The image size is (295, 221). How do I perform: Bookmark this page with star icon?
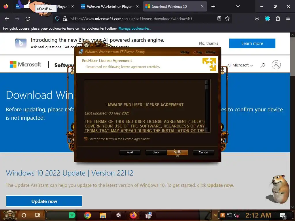[227, 18]
